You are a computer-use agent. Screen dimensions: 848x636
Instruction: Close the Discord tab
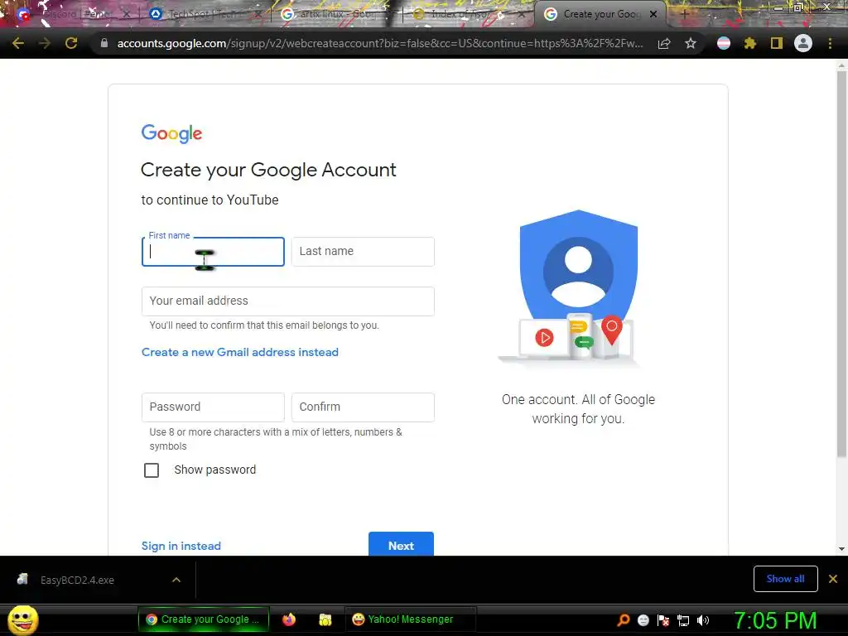(x=127, y=14)
